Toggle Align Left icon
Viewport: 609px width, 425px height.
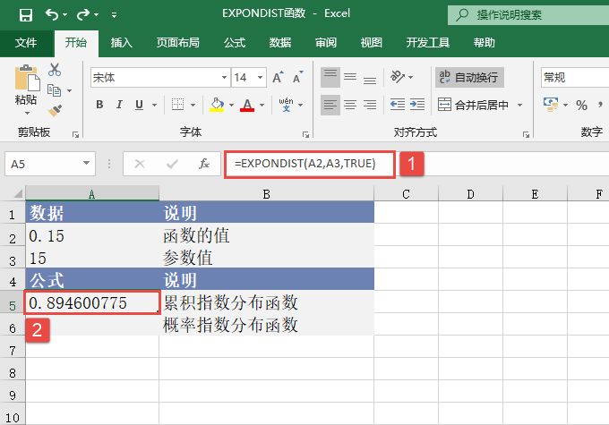tap(330, 105)
